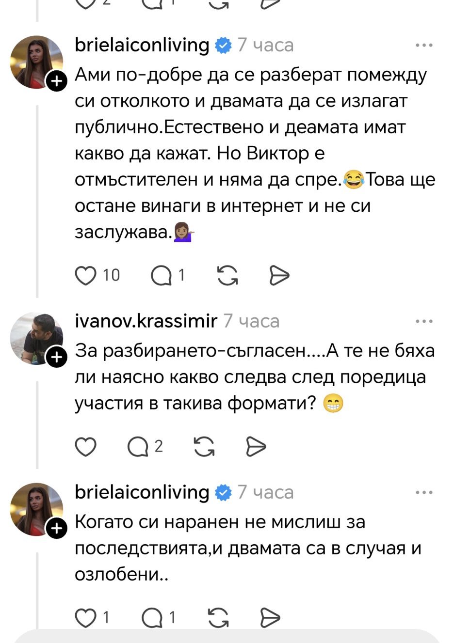This screenshot has width=454, height=643.
Task: Repost brielaiconliving's comment with 10 likes
Action: coord(227,276)
